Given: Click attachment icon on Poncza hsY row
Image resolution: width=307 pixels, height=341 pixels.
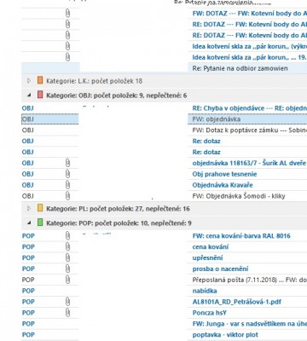Looking at the screenshot, I should coord(67,313).
